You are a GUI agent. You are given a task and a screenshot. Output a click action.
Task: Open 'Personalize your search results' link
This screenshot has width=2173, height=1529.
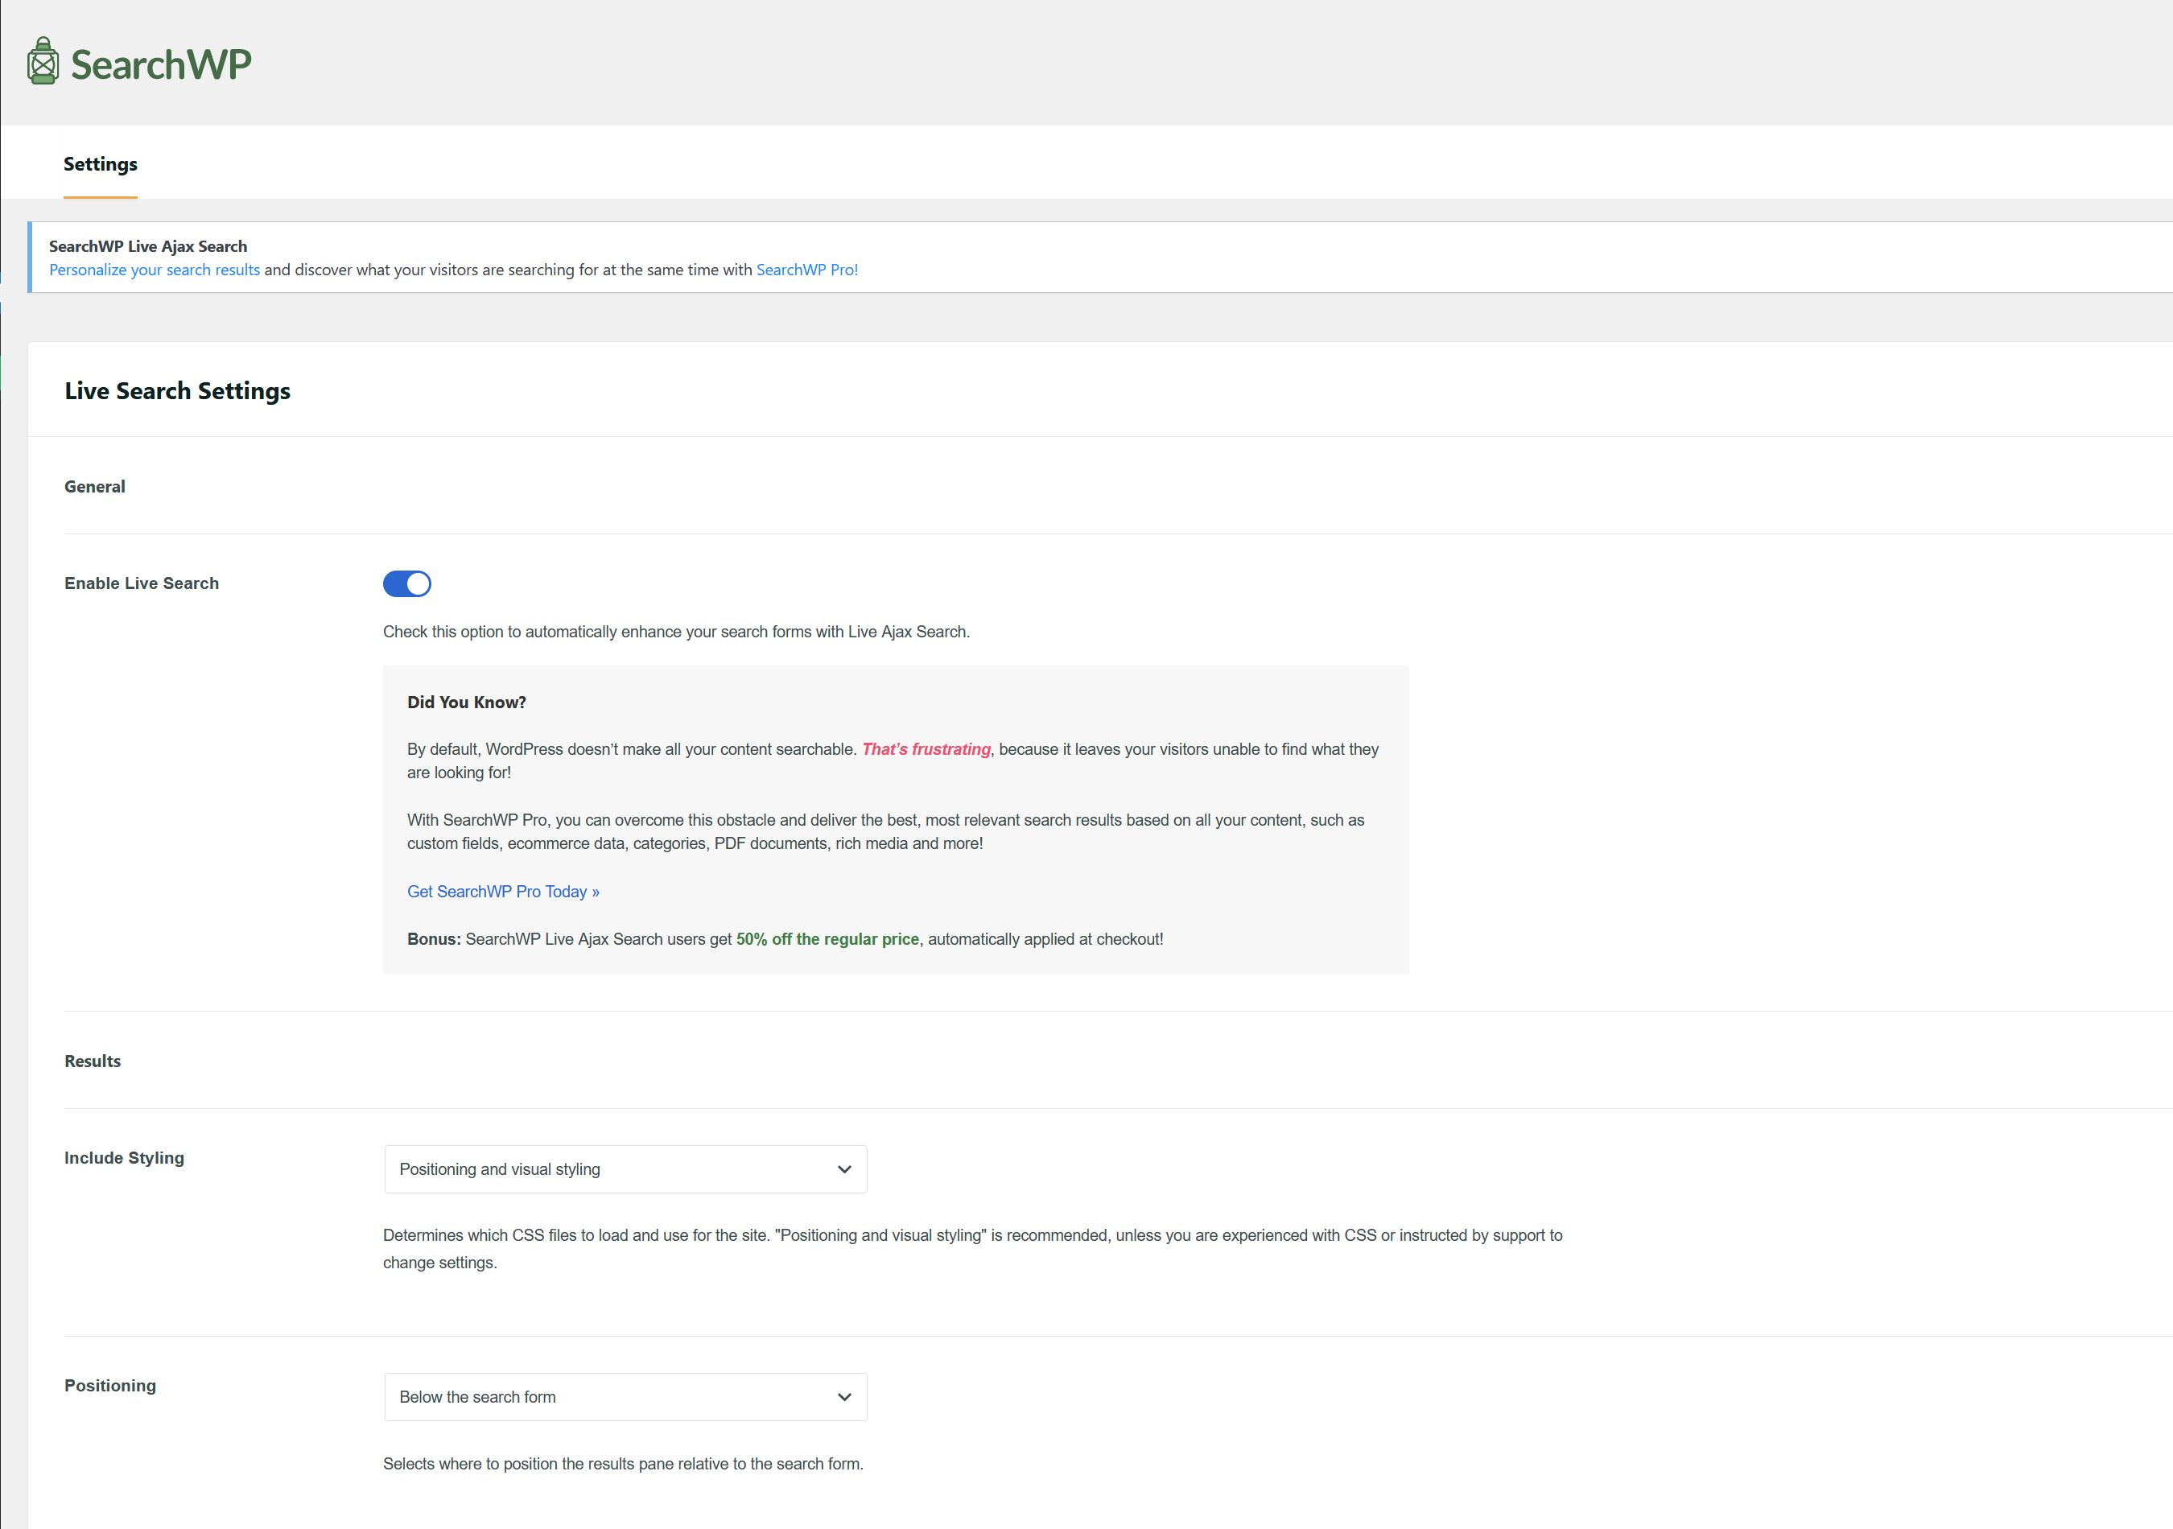tap(154, 270)
